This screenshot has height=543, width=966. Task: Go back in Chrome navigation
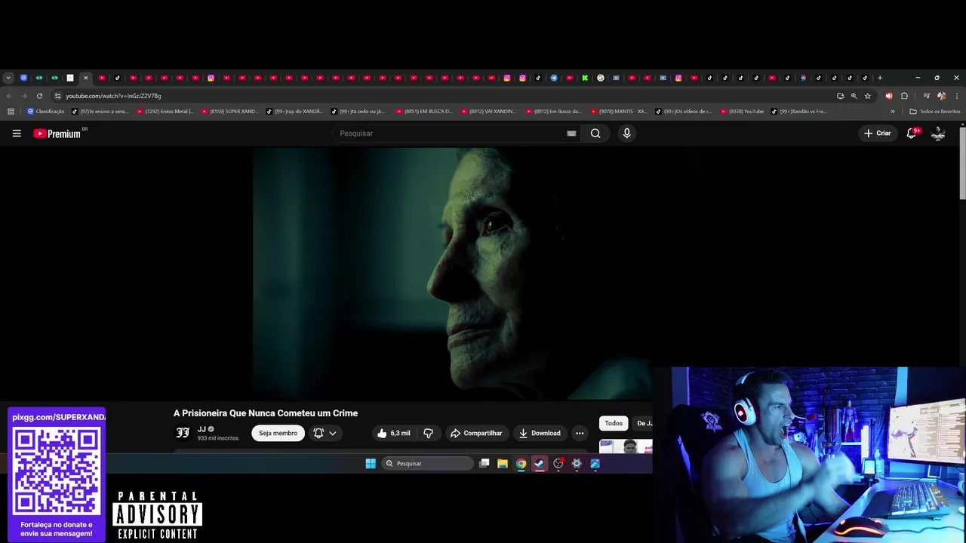9,96
